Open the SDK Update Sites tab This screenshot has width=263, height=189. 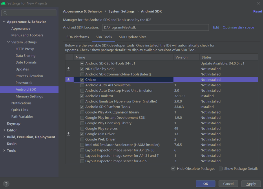[132, 37]
